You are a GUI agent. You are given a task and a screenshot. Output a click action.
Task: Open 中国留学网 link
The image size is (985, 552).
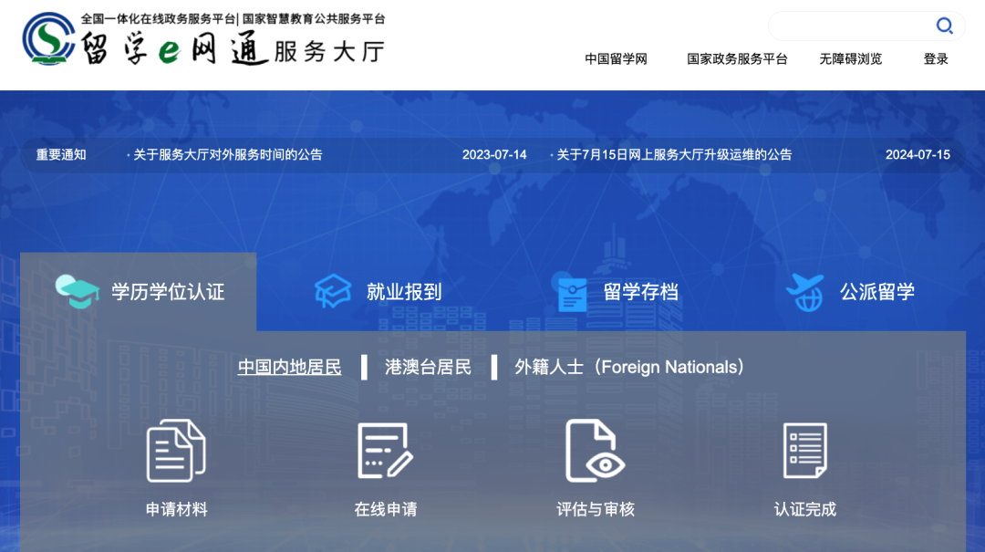click(616, 59)
